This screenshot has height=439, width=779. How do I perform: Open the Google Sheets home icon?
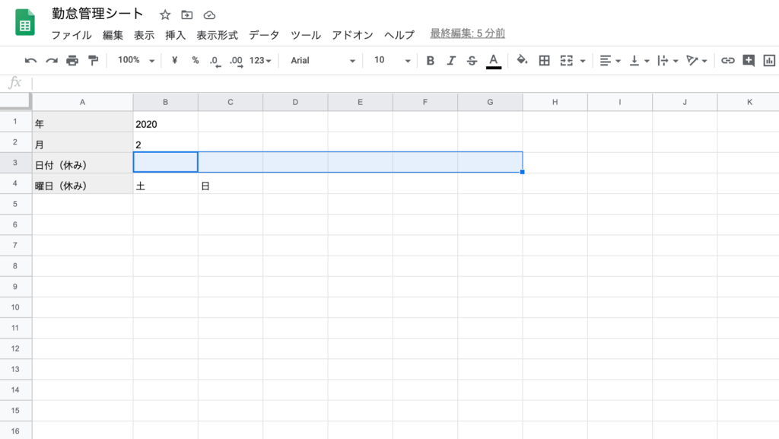pos(25,22)
